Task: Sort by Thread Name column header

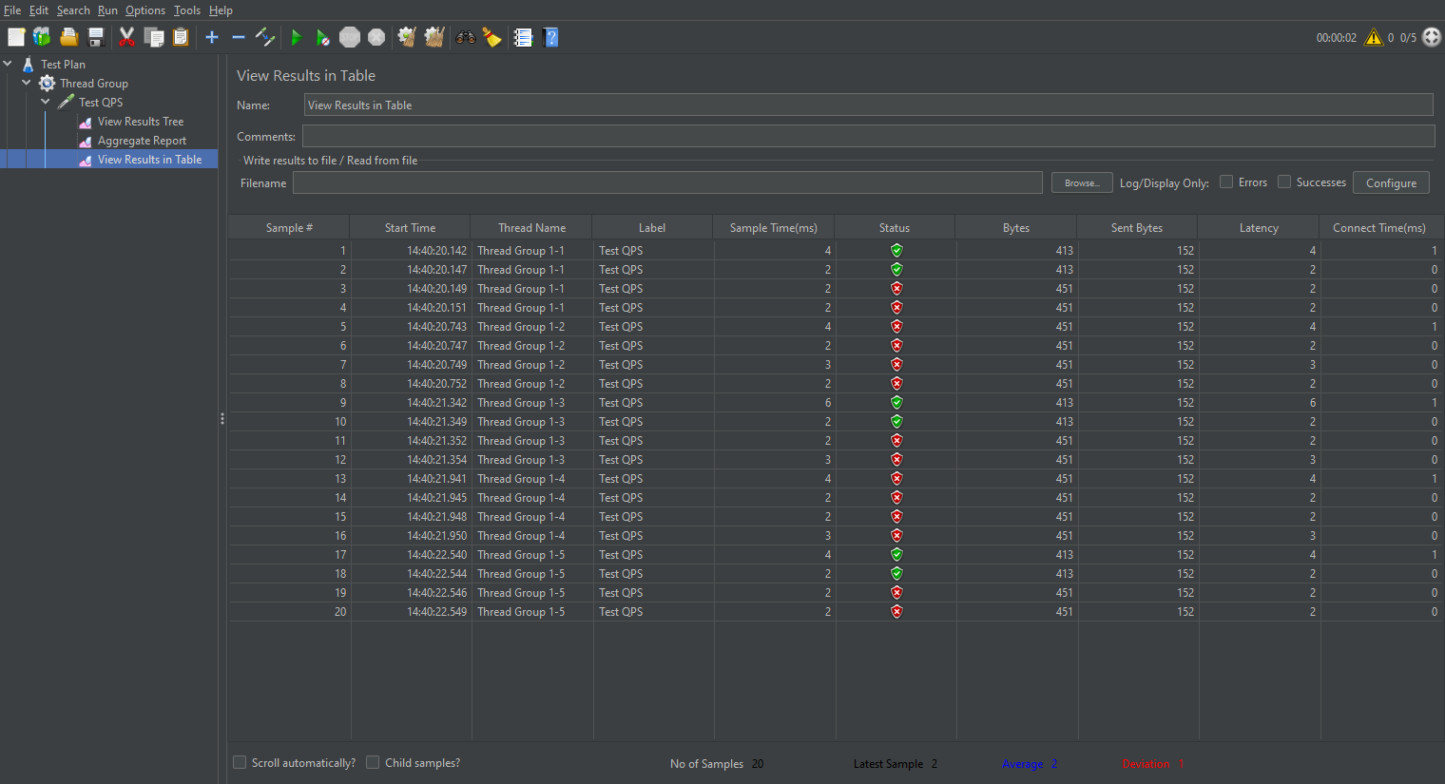Action: [531, 228]
